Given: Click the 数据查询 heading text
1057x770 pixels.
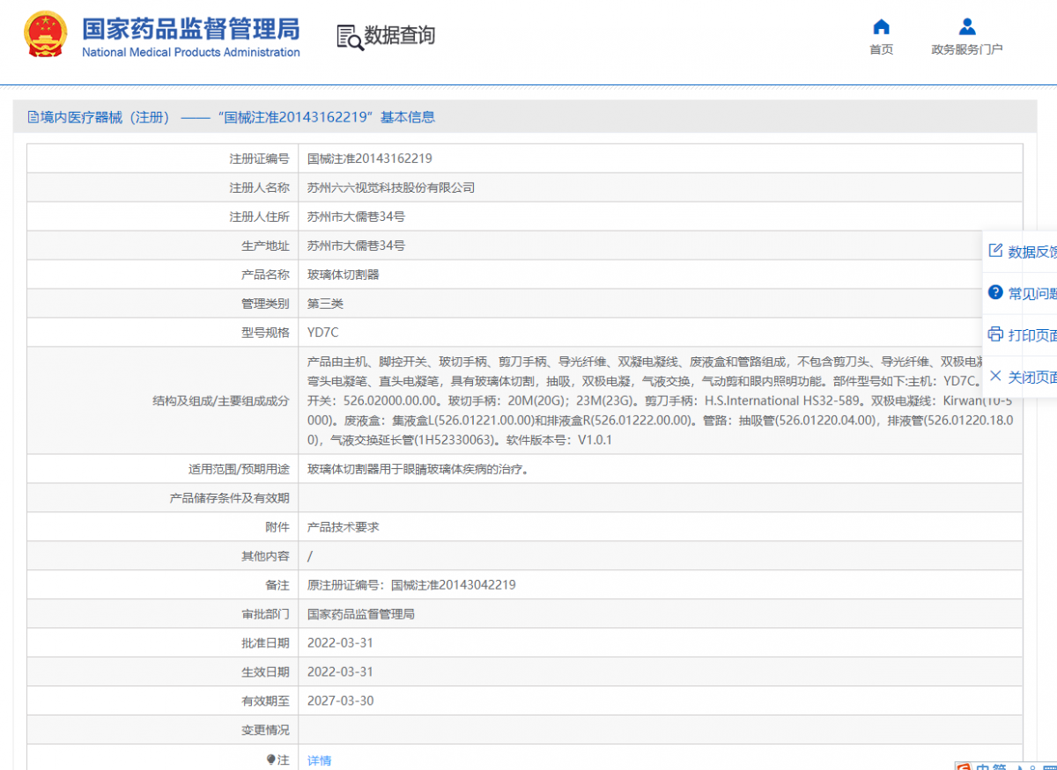Looking at the screenshot, I should [x=400, y=35].
